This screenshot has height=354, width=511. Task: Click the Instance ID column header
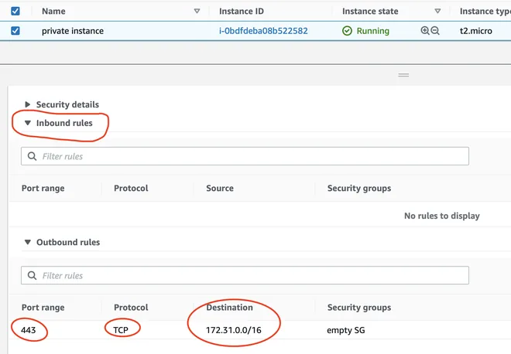pyautogui.click(x=241, y=11)
